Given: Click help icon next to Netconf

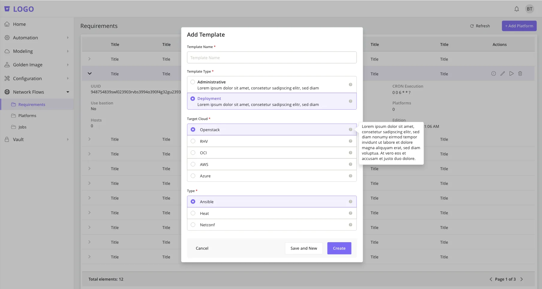Looking at the screenshot, I should click(x=350, y=225).
